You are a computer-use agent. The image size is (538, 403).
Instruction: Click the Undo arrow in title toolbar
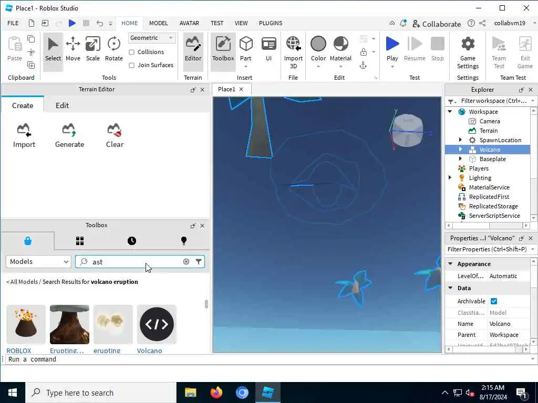click(x=99, y=23)
